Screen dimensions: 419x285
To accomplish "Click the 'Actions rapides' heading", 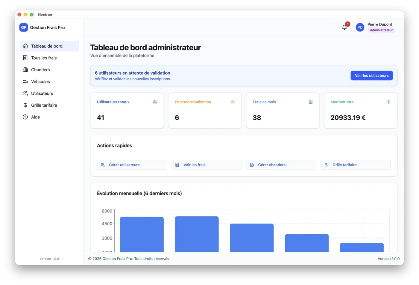I will 114,146.
